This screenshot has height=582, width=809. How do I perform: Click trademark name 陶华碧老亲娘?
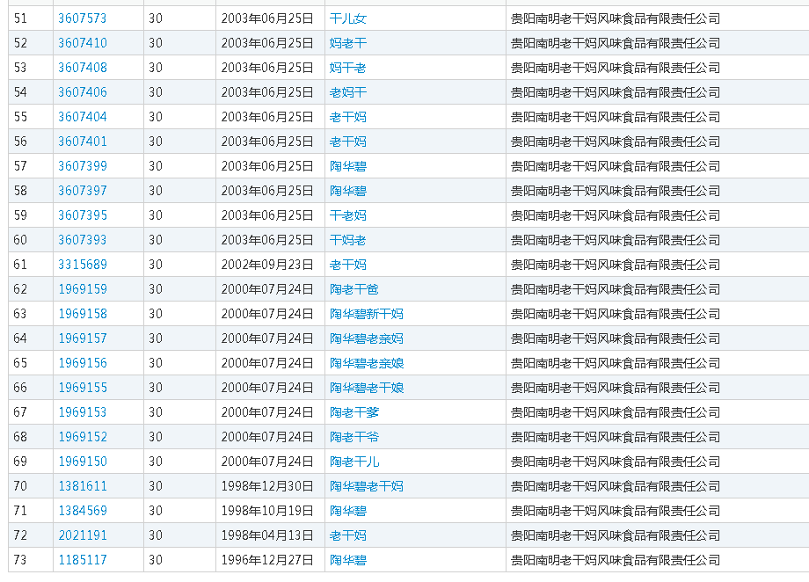point(367,363)
